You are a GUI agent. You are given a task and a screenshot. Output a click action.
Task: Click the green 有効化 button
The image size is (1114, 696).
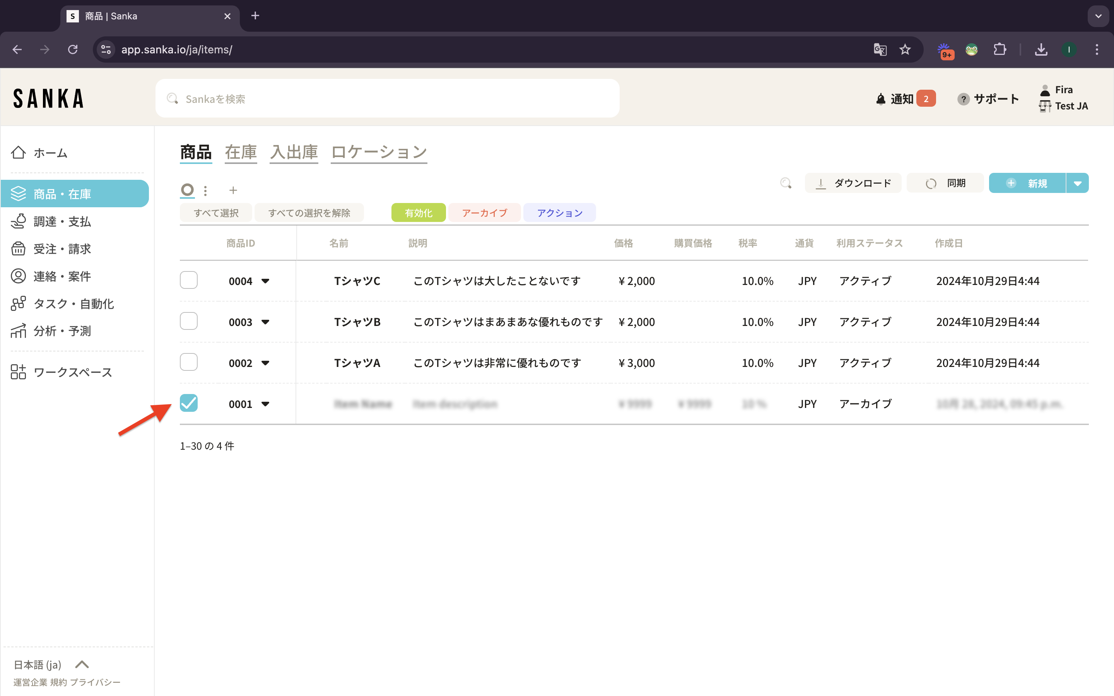point(418,213)
